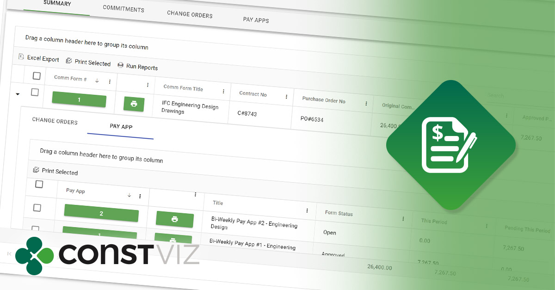Screen dimensions: 555x290
Task: Open the Title column options menu
Action: pyautogui.click(x=307, y=210)
